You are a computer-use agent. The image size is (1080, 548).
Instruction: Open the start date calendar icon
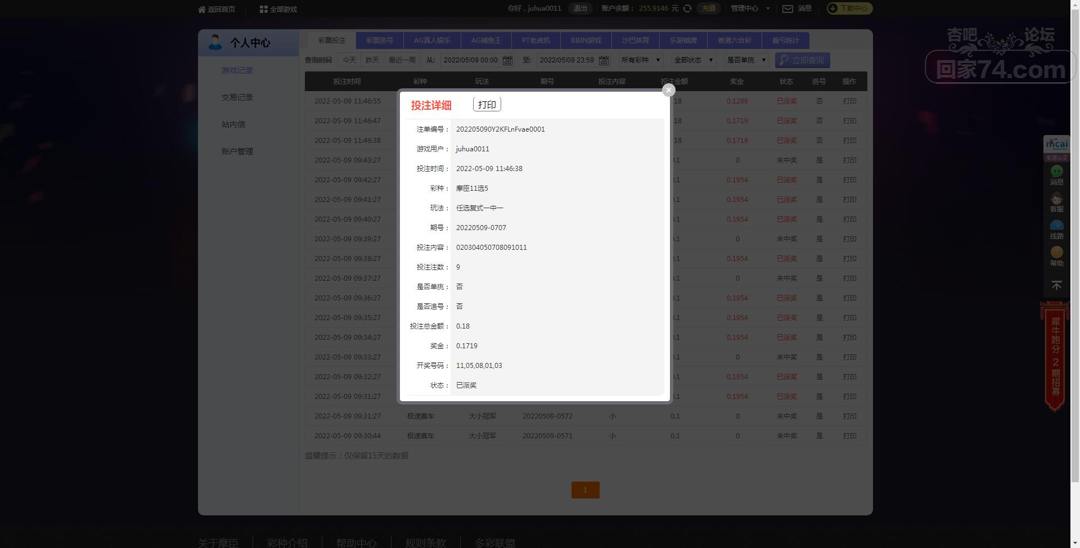(507, 60)
